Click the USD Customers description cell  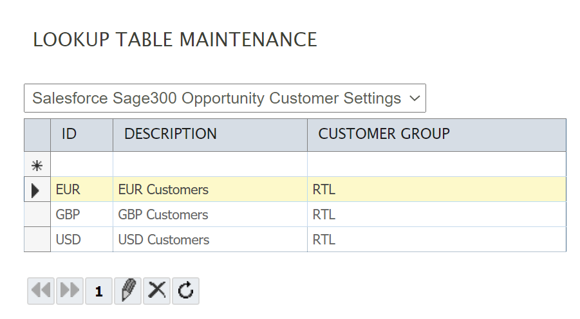[x=210, y=240]
